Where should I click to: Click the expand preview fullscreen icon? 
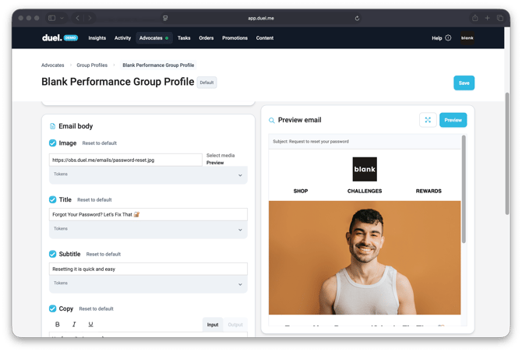point(428,120)
